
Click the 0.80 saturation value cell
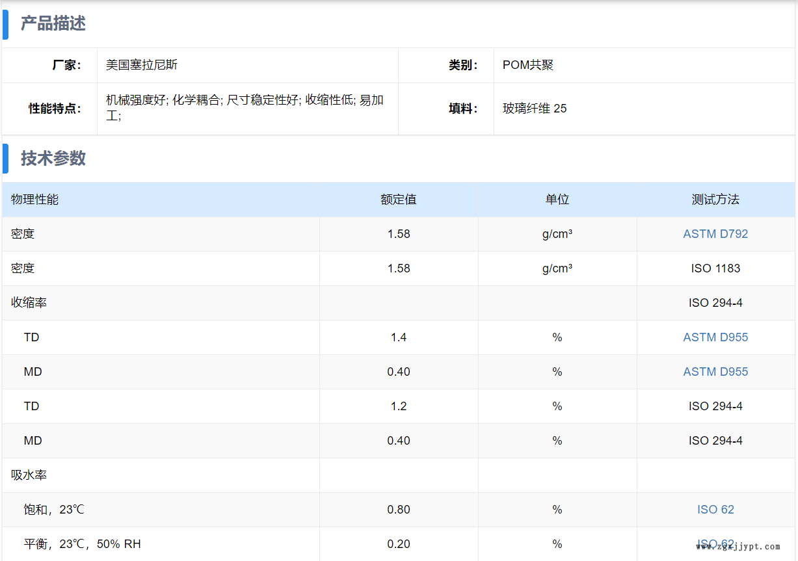pyautogui.click(x=399, y=510)
